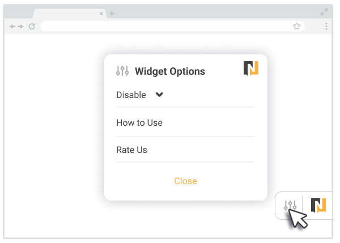The height and width of the screenshot is (243, 340).
Task: Open the browser three-dot menu
Action: click(x=326, y=26)
